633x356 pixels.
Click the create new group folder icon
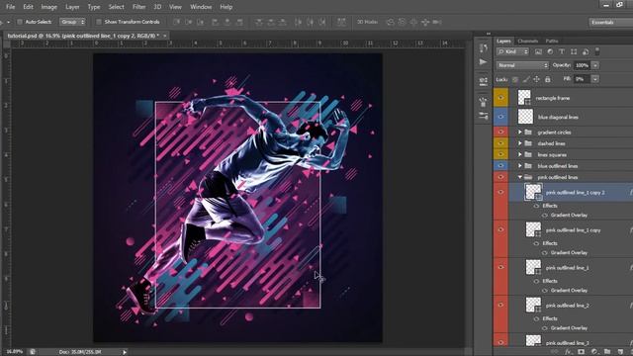point(607,352)
